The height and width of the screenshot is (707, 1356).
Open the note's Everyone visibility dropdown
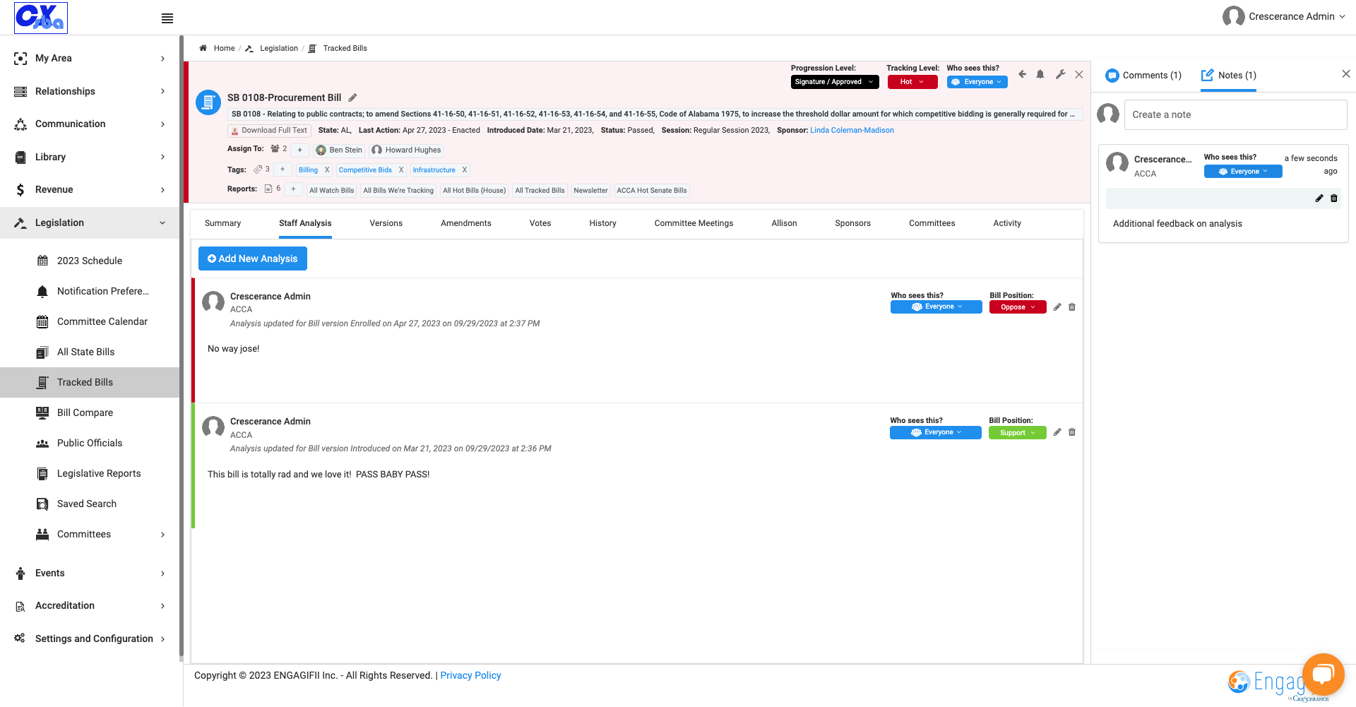point(1243,172)
